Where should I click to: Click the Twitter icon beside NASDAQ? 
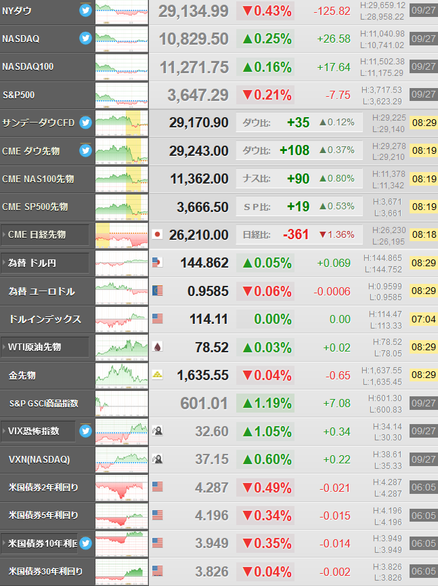[x=85, y=38]
